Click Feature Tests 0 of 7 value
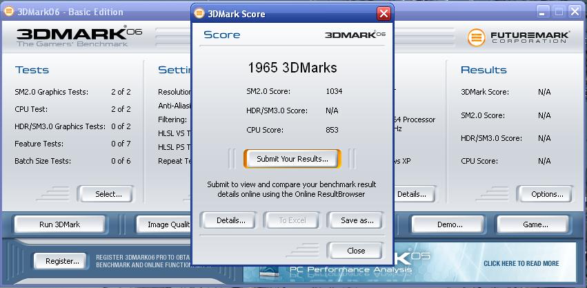 point(121,144)
